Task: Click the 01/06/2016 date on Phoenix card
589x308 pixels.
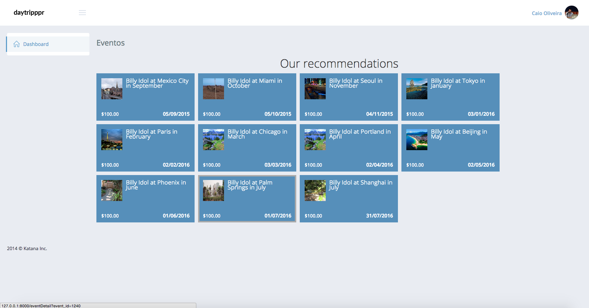Action: 176,216
